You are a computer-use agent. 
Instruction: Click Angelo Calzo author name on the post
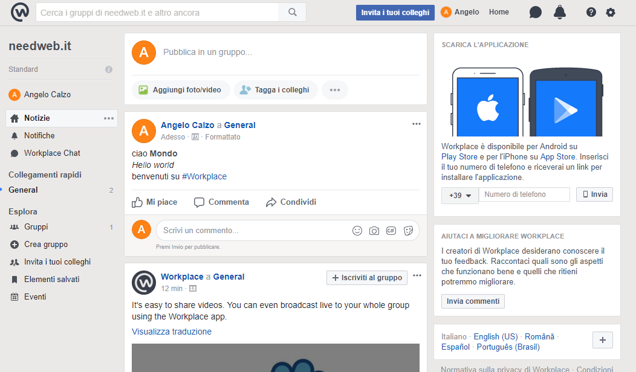click(x=187, y=125)
